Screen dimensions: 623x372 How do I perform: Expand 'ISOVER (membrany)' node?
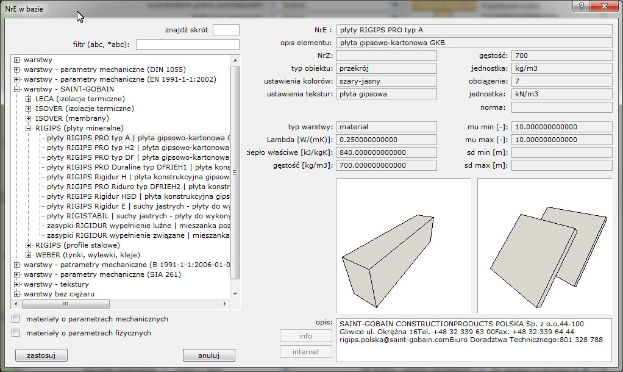click(28, 118)
